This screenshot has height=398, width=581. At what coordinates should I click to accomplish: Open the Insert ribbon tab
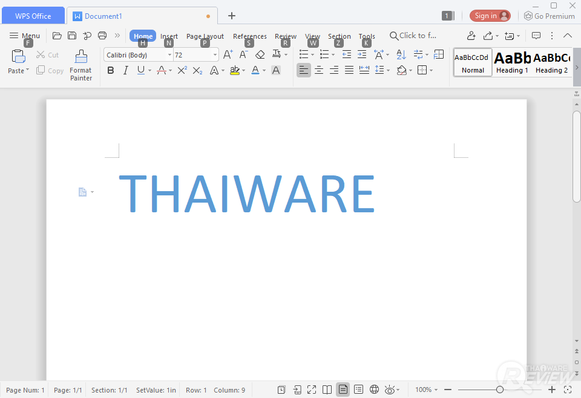pyautogui.click(x=169, y=36)
